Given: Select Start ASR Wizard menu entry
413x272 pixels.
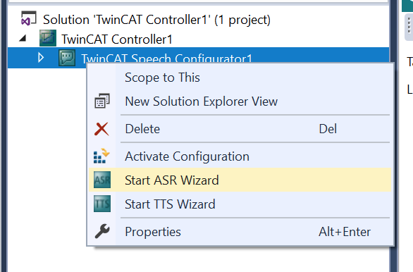Looking at the screenshot, I should [x=240, y=180].
